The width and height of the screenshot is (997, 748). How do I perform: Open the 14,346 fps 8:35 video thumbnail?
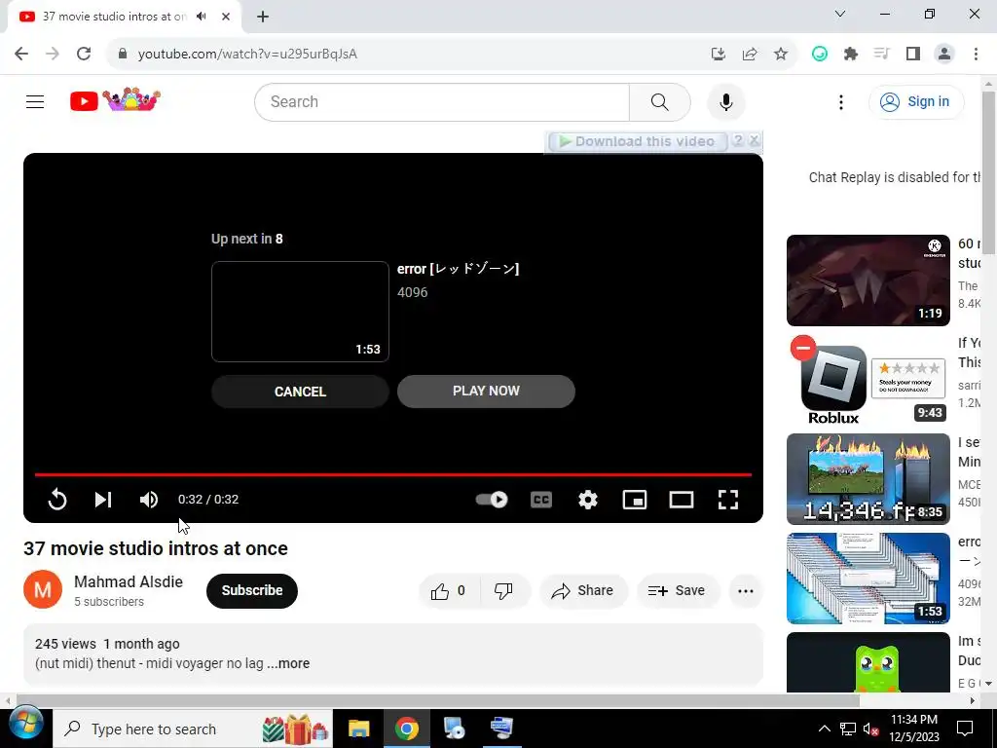click(x=868, y=479)
